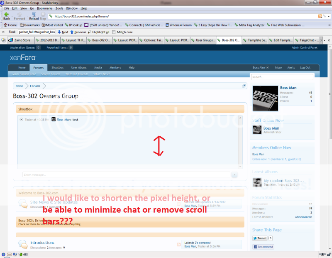This screenshot has width=332, height=258.
Task: Click the shoutbox send message icon
Action: (234, 175)
